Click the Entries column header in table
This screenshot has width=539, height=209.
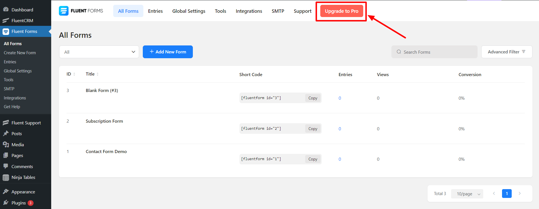pos(345,74)
